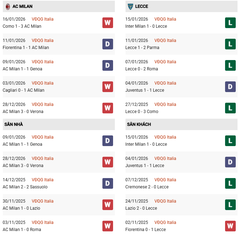Screen dimensions: 240x236
Task: Select the W badge for AC Milan 1-0 Lazio
Action: click(x=107, y=205)
